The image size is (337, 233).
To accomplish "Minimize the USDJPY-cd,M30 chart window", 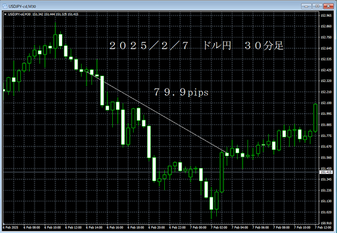I will click(306, 6).
